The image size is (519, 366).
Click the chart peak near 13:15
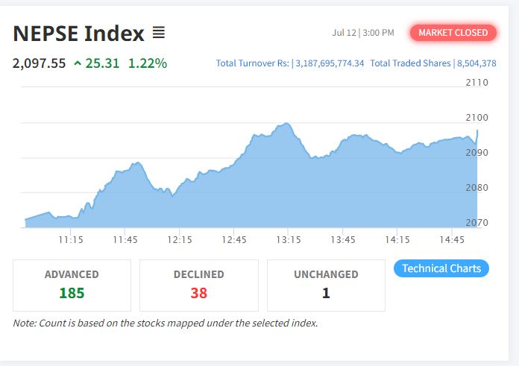[286, 124]
